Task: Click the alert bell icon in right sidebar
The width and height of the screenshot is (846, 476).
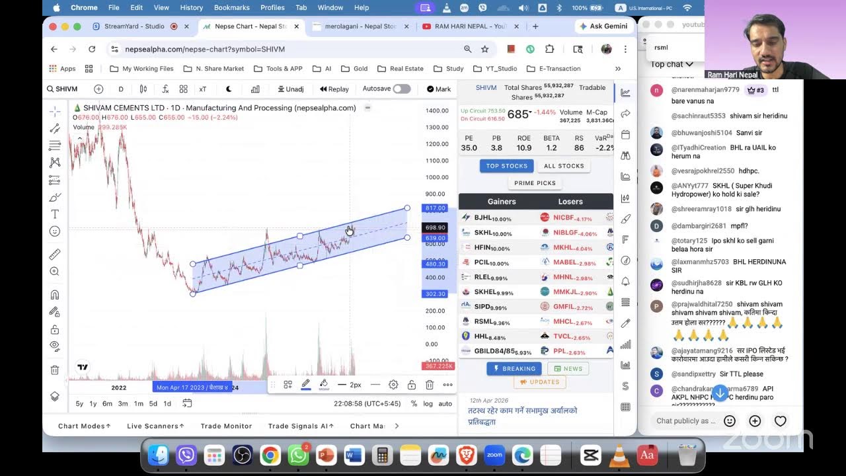Action: click(625, 282)
